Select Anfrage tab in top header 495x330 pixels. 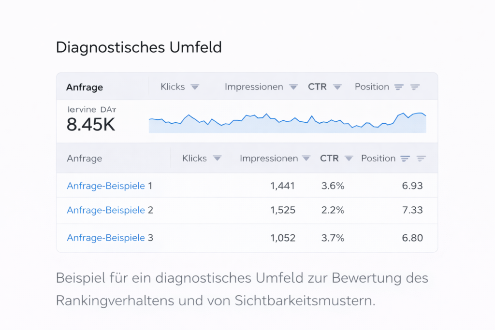click(x=85, y=87)
